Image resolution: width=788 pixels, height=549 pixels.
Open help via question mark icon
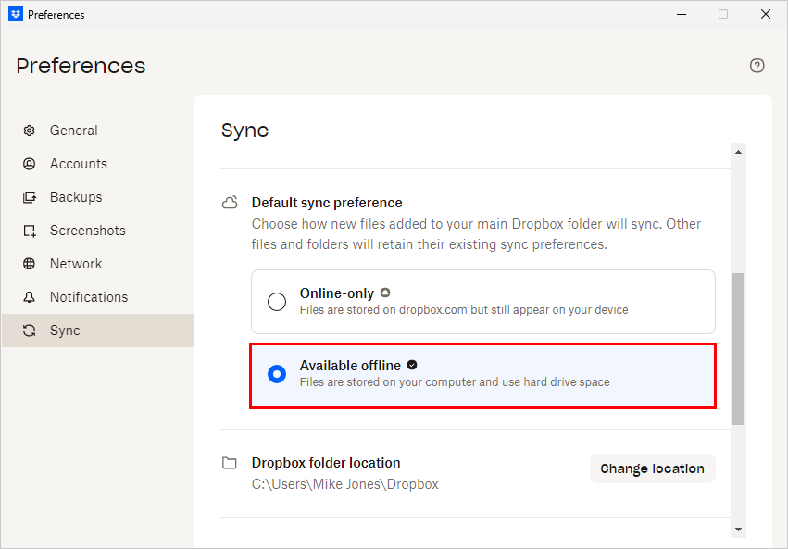[757, 66]
